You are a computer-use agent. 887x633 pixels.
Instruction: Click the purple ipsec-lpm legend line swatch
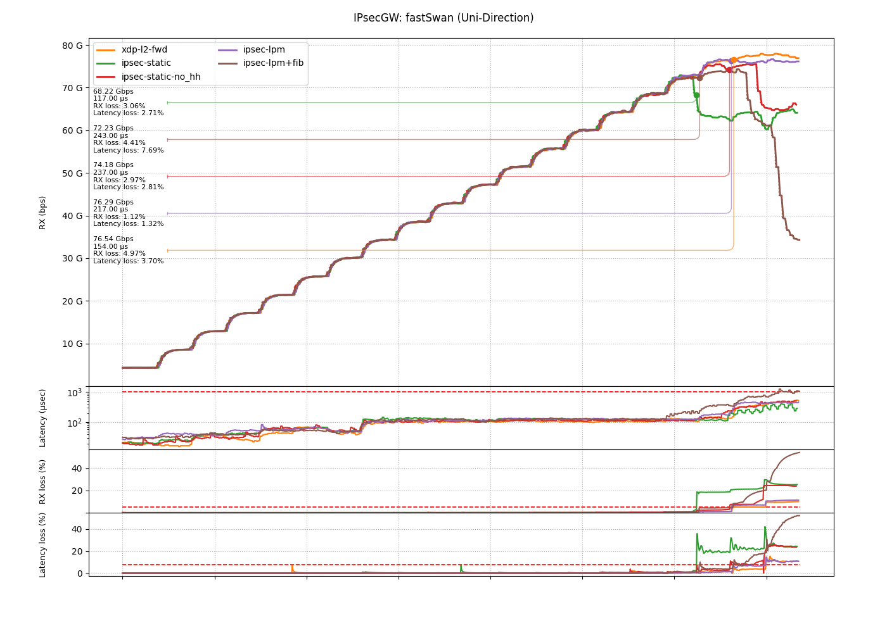(x=227, y=50)
